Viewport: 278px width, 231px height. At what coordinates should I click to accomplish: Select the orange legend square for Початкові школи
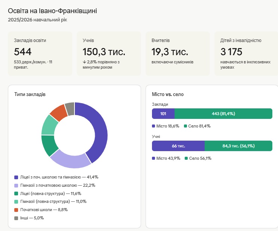click(16, 210)
